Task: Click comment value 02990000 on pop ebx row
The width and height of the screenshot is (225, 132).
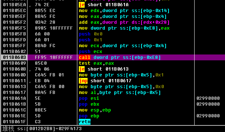Action: [x=208, y=104]
